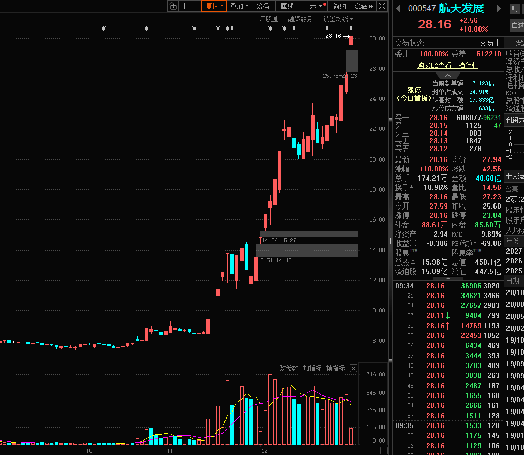Click the fullscreen expand icon
Viewport: 524px width, 455px height.
[382, 6]
